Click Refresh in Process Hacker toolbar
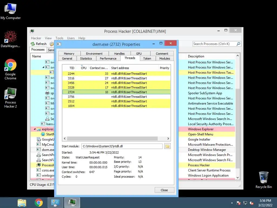The width and height of the screenshot is (277, 208). click(x=38, y=44)
